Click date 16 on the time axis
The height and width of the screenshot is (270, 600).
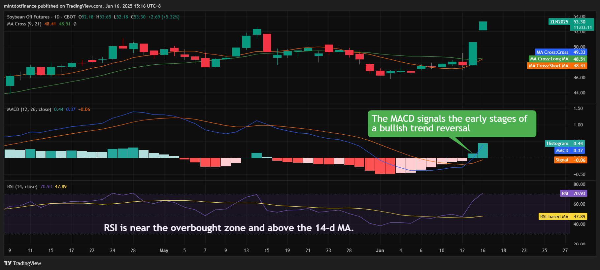tap(483, 251)
